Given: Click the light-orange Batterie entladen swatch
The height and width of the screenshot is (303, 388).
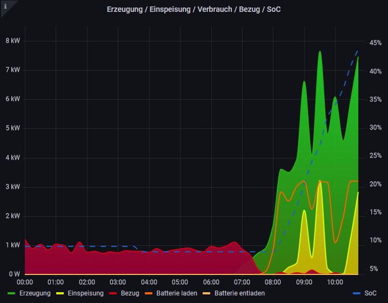Looking at the screenshot, I should coord(206,293).
